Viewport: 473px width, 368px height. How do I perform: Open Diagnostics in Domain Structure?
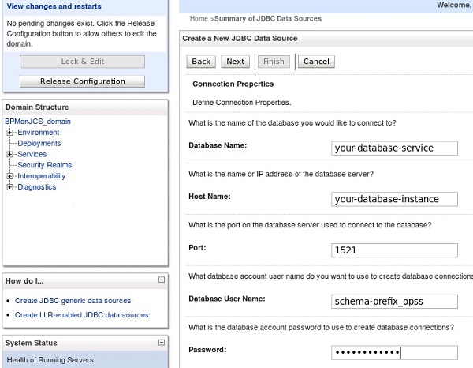click(x=37, y=187)
